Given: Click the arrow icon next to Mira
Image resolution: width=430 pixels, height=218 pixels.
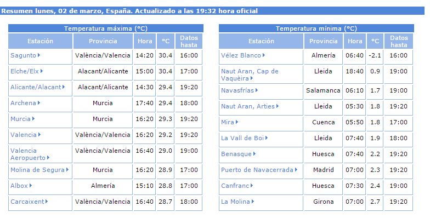Looking at the screenshot, I should coord(237,122).
